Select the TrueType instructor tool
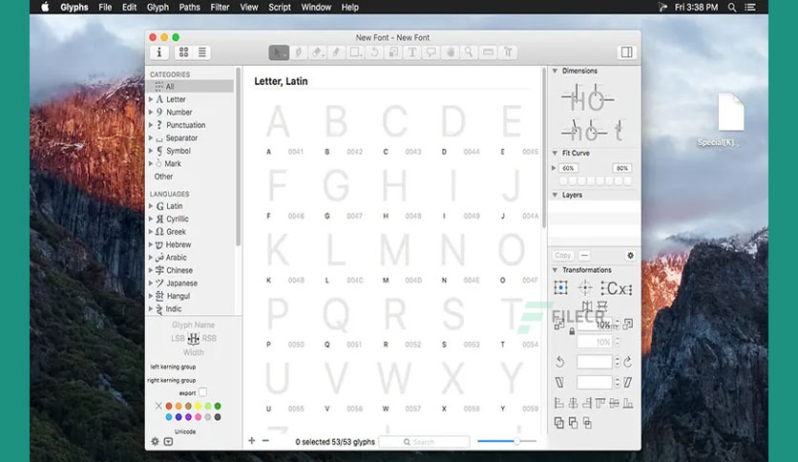 pos(508,52)
